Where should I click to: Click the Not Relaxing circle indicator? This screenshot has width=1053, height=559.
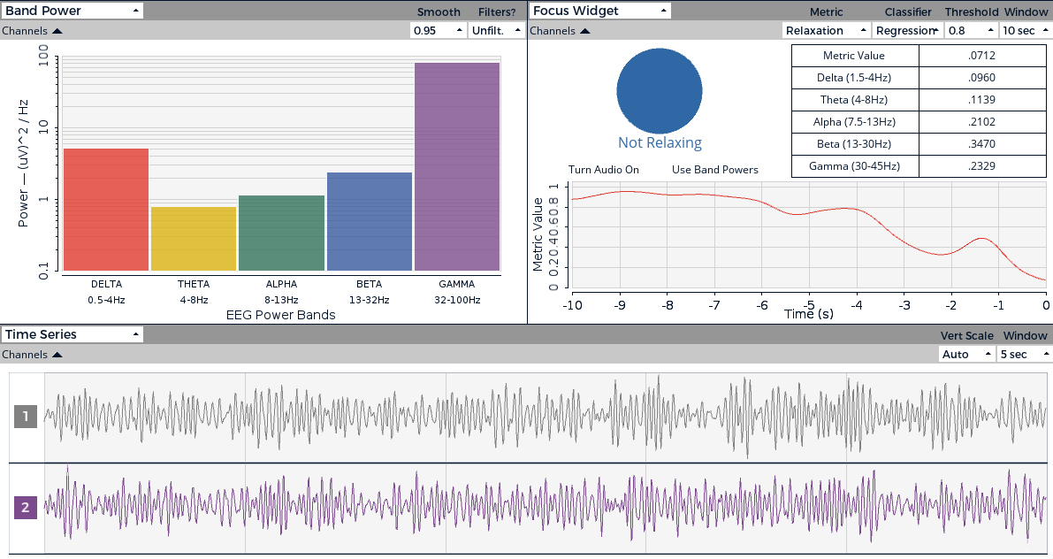pos(659,90)
